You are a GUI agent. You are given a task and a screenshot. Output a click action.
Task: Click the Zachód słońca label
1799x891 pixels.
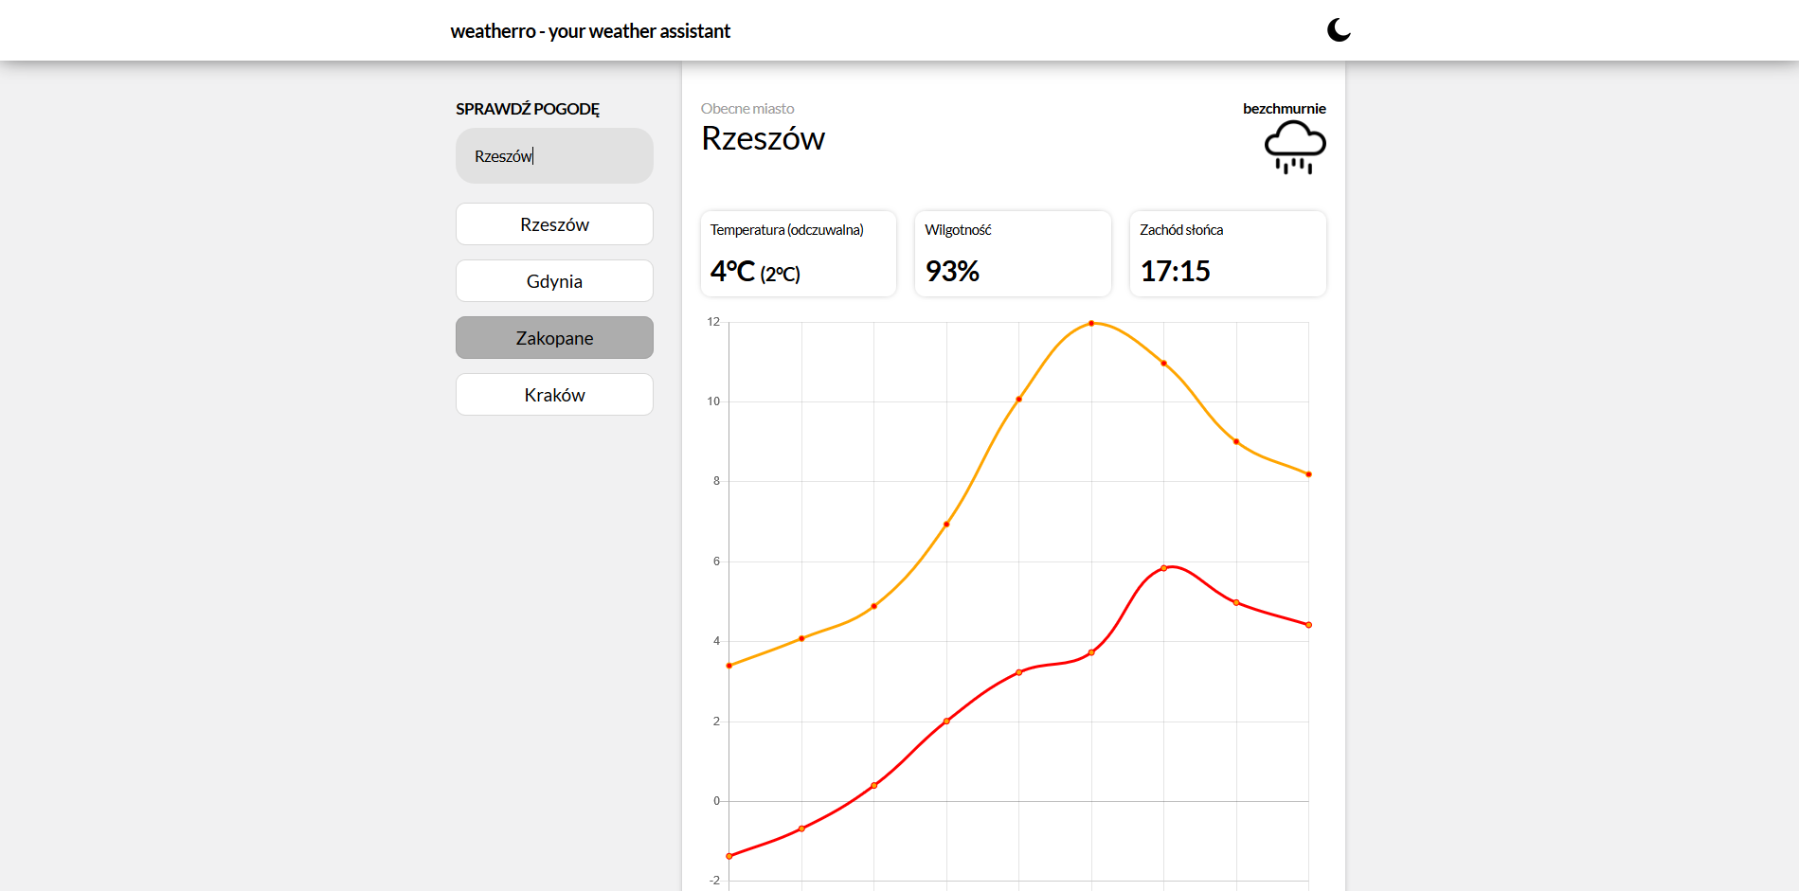1181,230
